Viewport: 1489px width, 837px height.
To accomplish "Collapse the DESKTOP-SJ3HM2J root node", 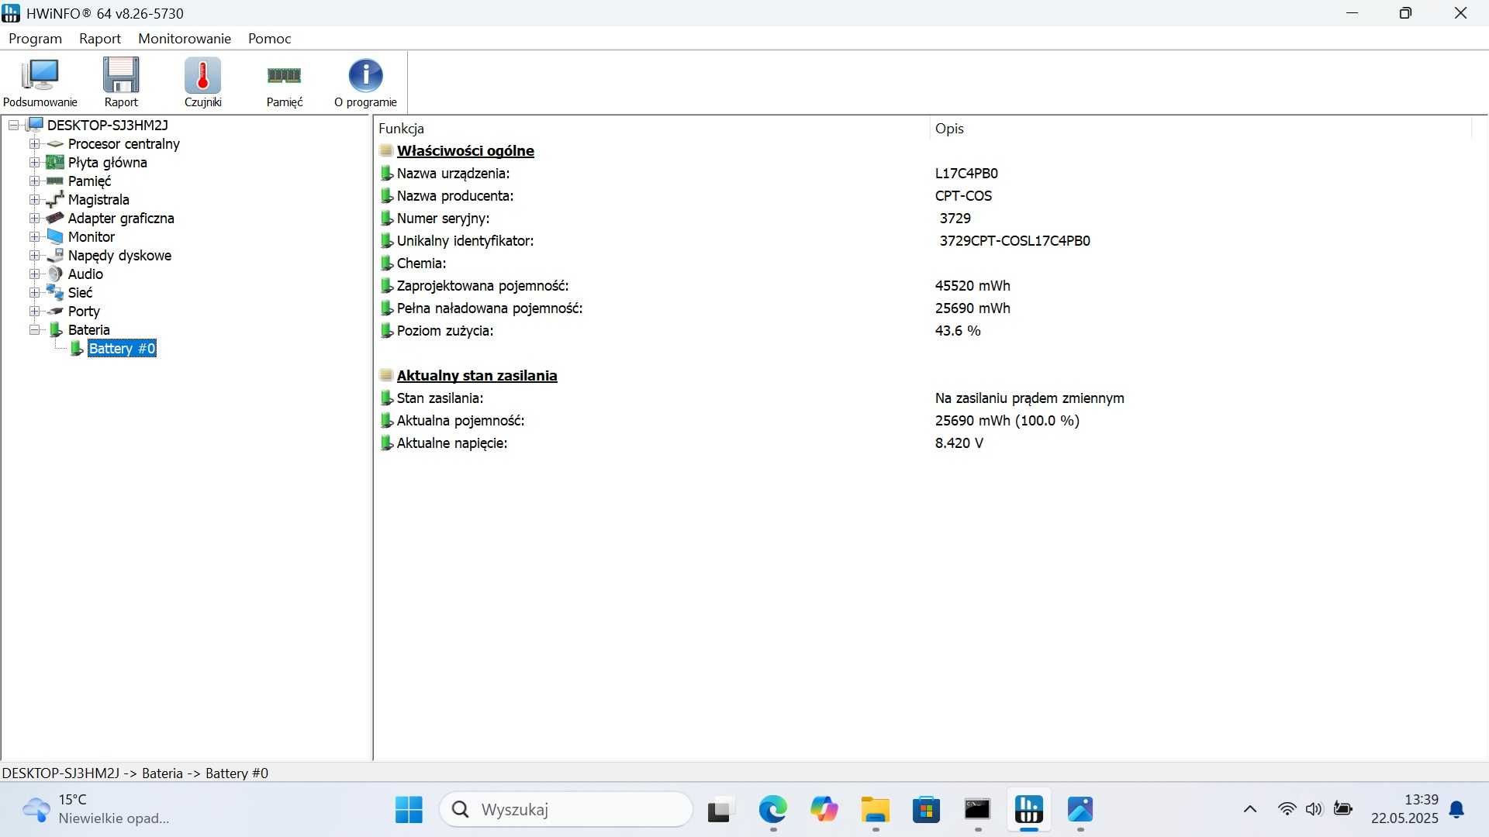I will click(x=14, y=125).
